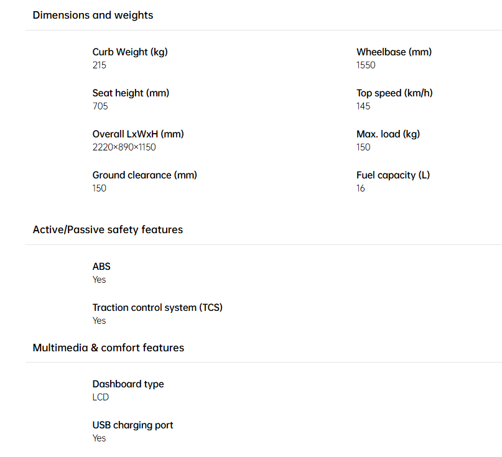Click the 145 top speed value

[363, 106]
